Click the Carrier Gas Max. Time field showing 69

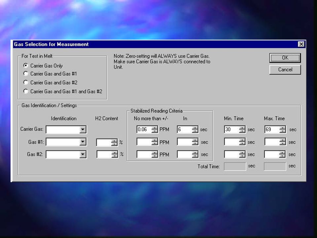pos(272,129)
